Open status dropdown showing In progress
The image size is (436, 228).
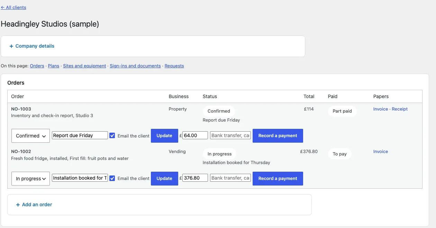(30, 179)
